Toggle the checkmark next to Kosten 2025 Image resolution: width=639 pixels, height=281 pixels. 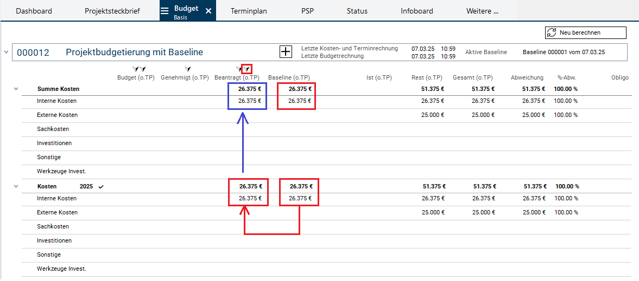coord(101,186)
